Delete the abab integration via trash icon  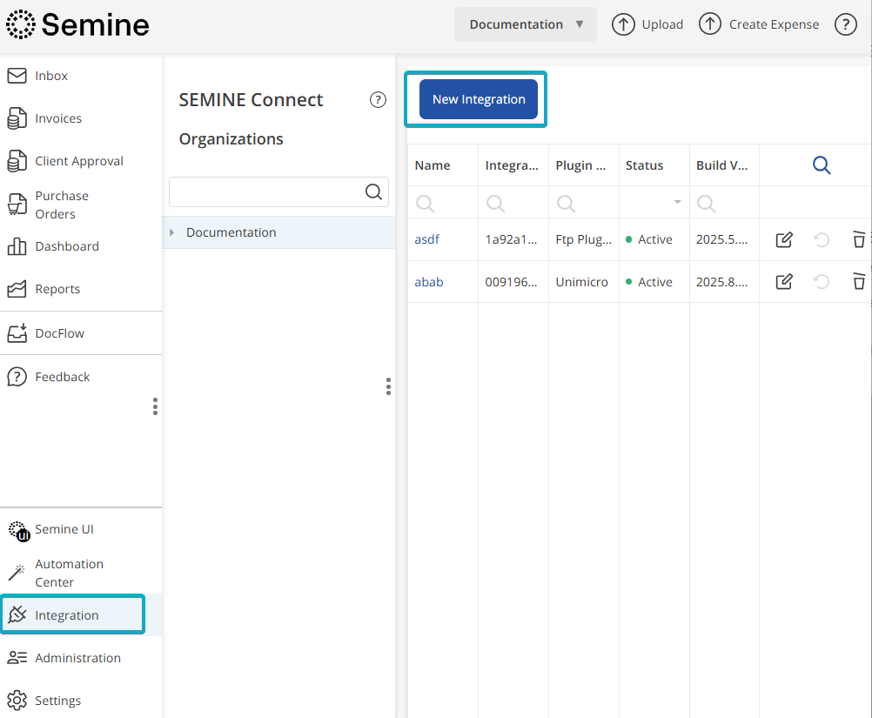coord(859,281)
